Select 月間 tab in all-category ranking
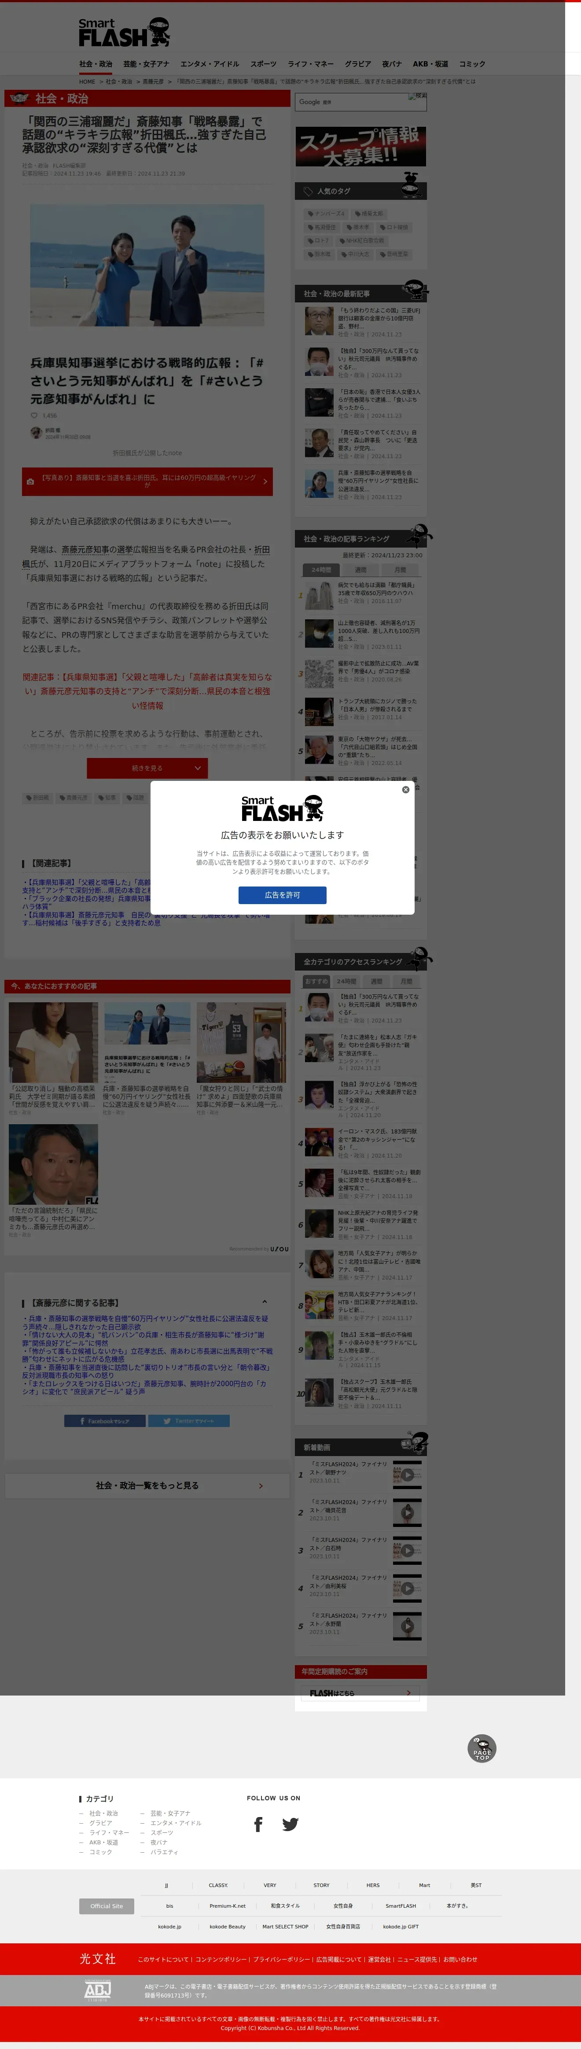581x2049 pixels. point(406,981)
